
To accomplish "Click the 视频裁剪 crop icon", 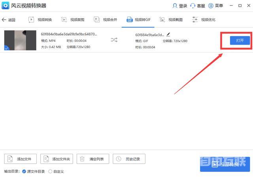I will point(64,20).
